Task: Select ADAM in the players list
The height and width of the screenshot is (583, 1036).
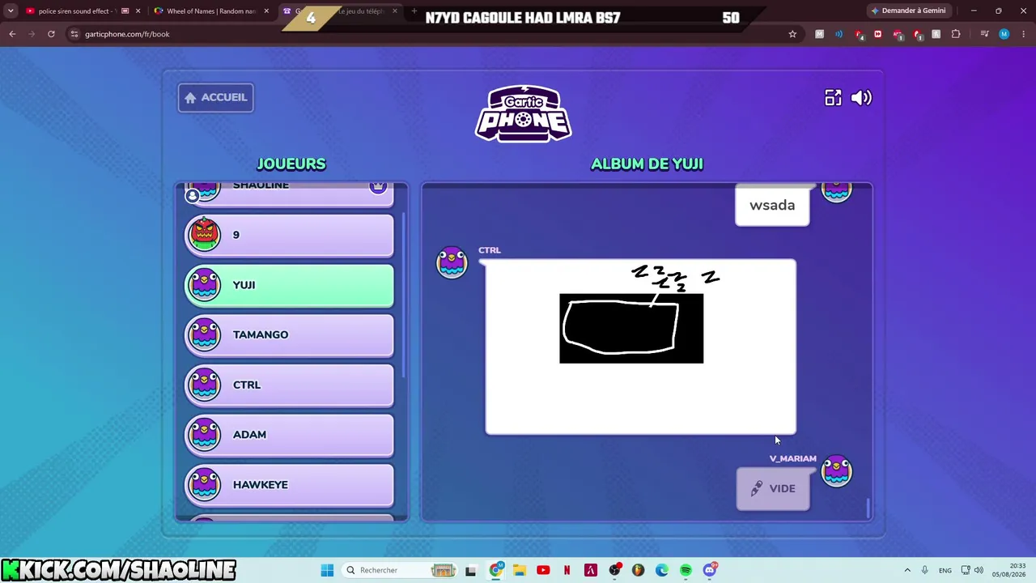Action: coord(289,435)
